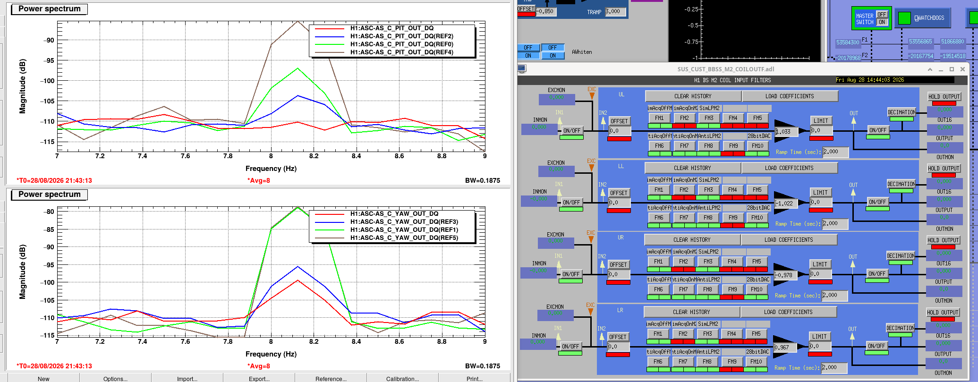This screenshot has width=978, height=382.
Task: Click the orange EXC arrow for LR coil
Action: pos(590,312)
